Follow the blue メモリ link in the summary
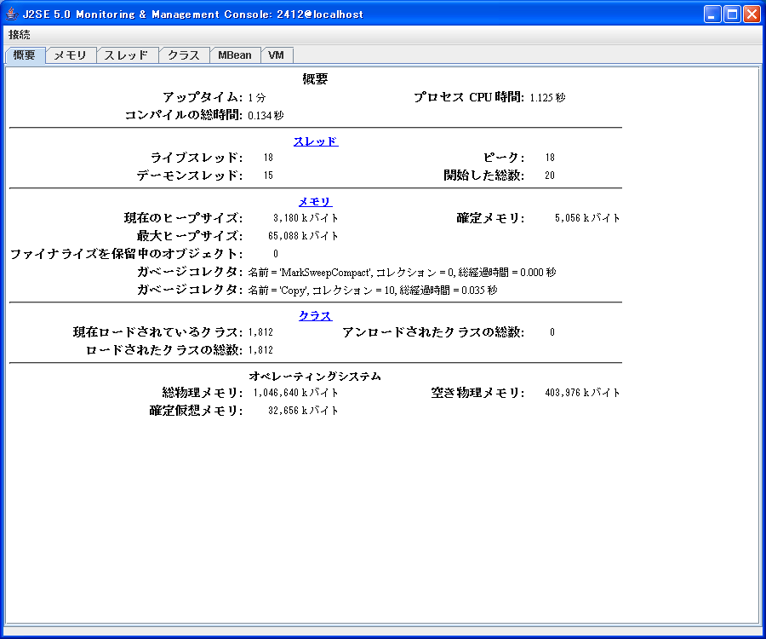 [316, 202]
